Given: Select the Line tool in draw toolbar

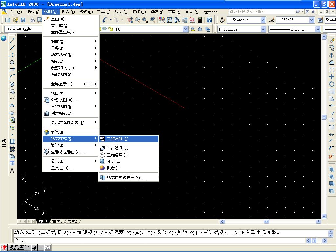Looking at the screenshot, I should click(12, 40).
